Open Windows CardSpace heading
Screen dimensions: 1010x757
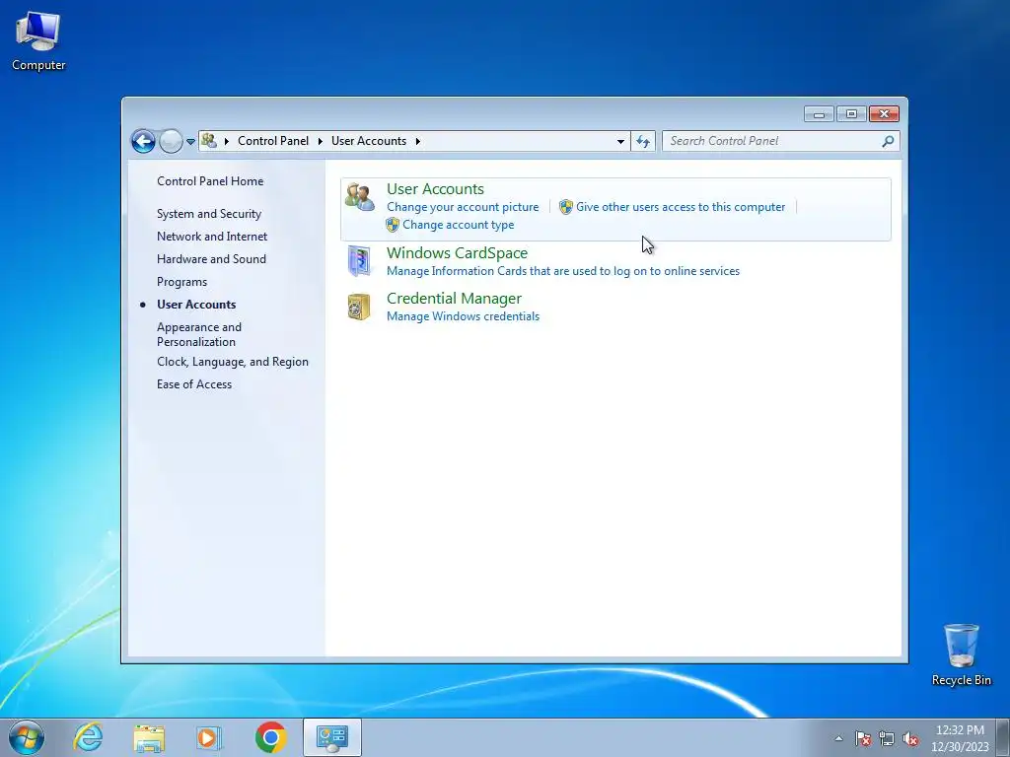pyautogui.click(x=457, y=253)
